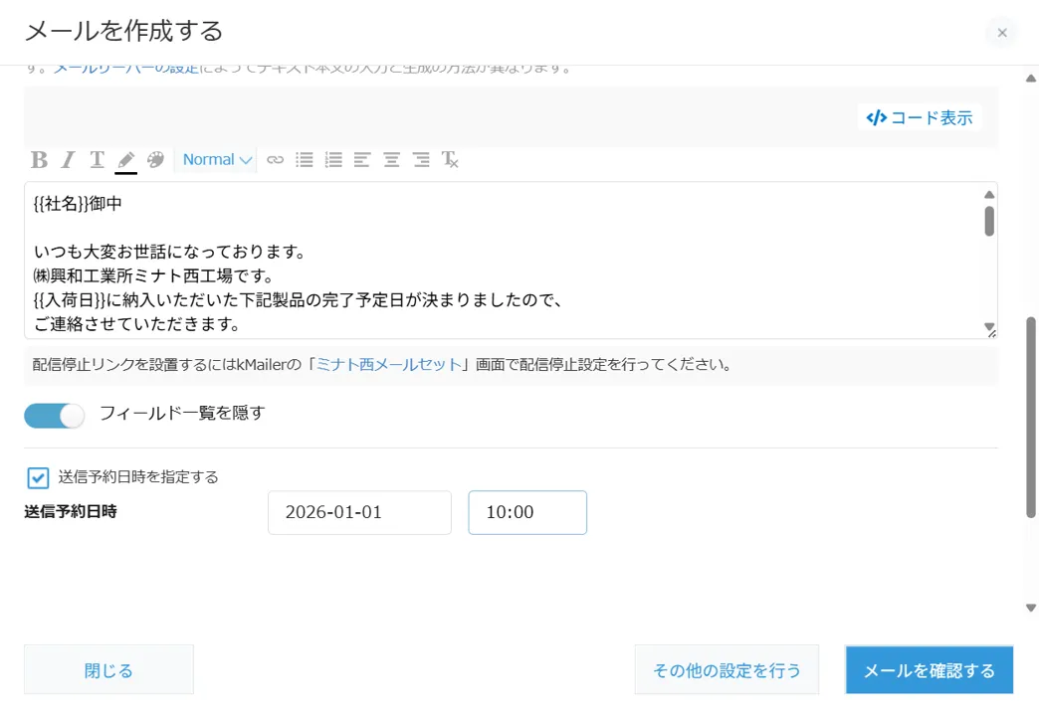Click その他の設定を行う button
This screenshot has height=716, width=1039.
727,670
